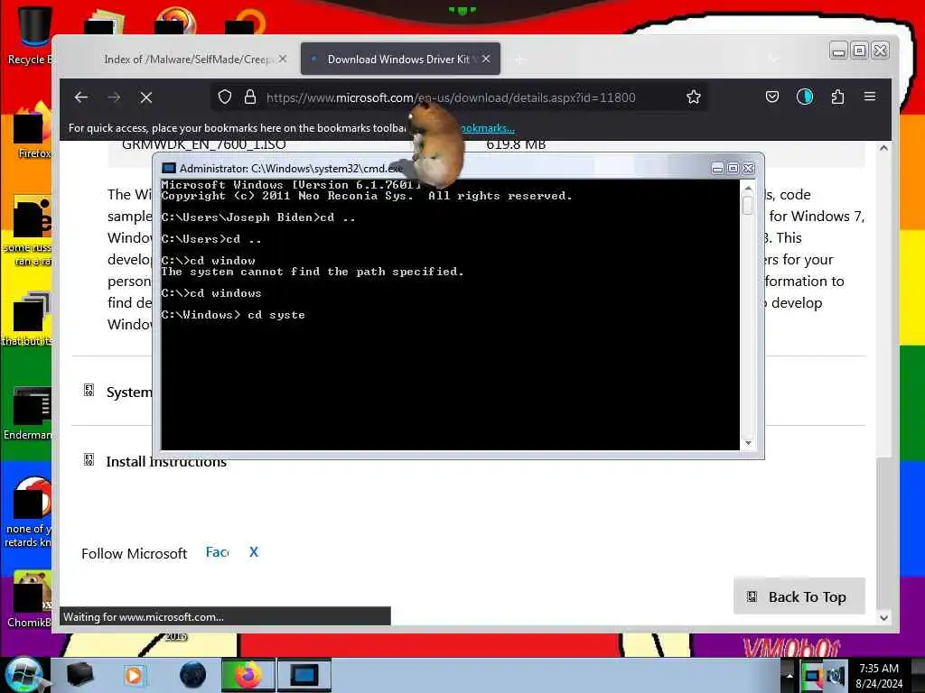Click the Back To Top button

coord(799,596)
